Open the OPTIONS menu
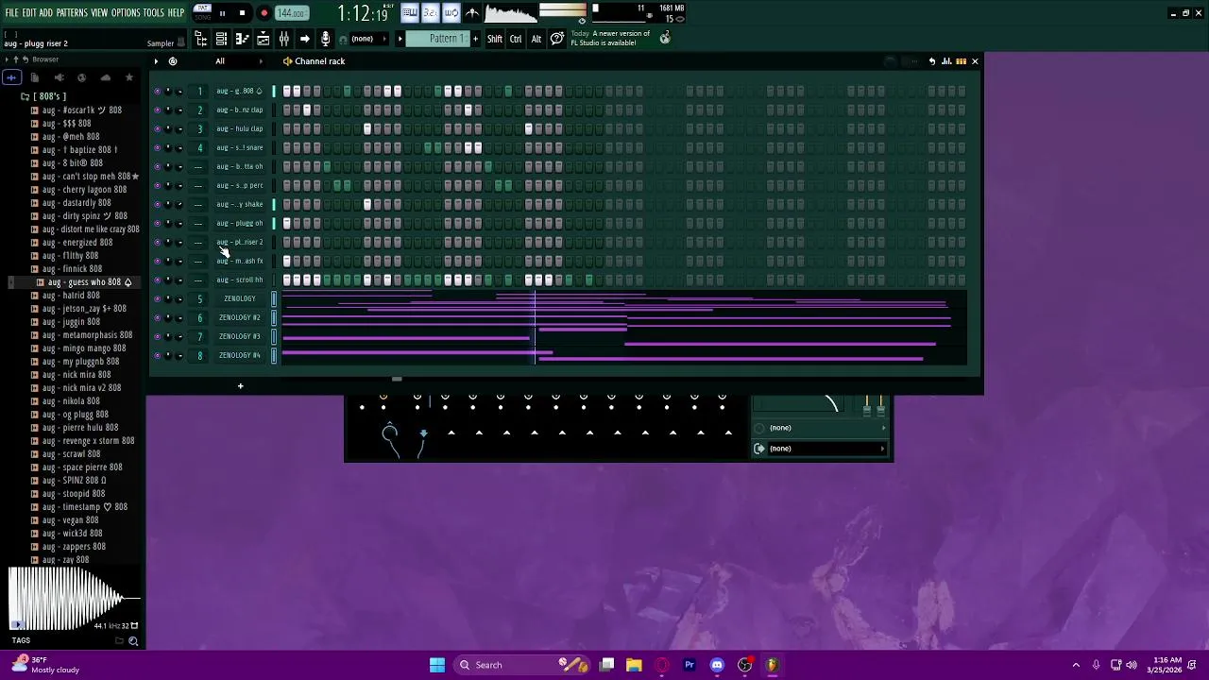This screenshot has height=680, width=1209. [x=126, y=13]
